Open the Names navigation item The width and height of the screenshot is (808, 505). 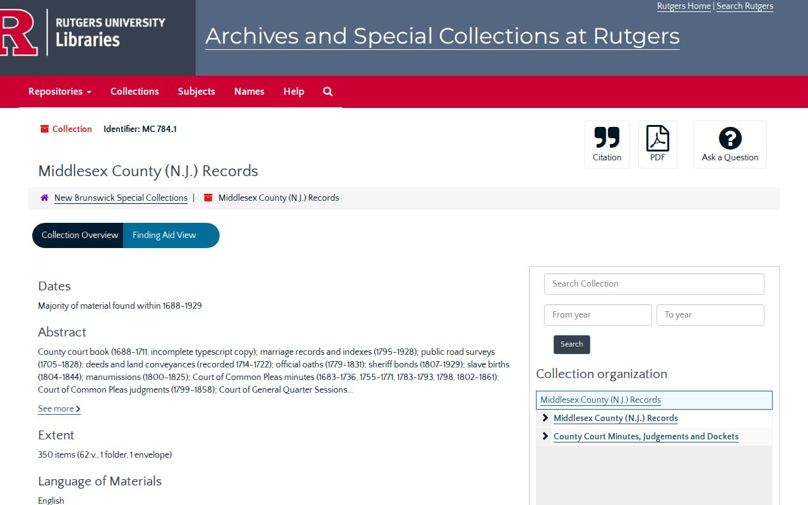tap(249, 92)
